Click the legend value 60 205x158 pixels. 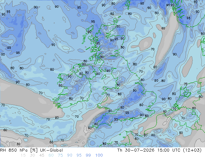click(x=51, y=155)
